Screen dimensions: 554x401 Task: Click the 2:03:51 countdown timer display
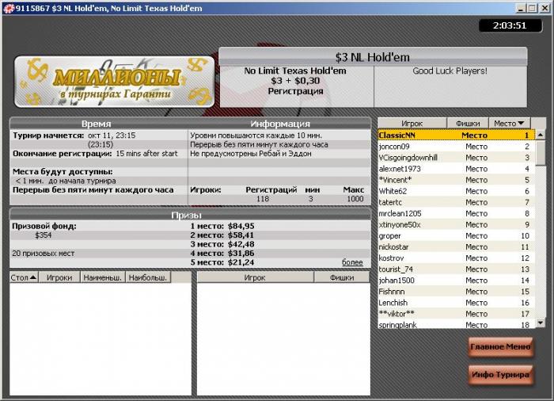pos(510,25)
